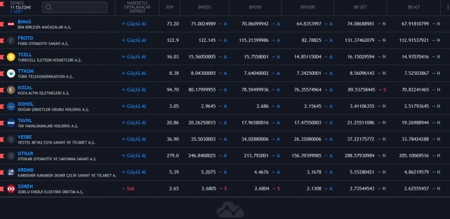450x219 pixels.
Task: Click the TAVHL logo icon
Action: point(11,123)
